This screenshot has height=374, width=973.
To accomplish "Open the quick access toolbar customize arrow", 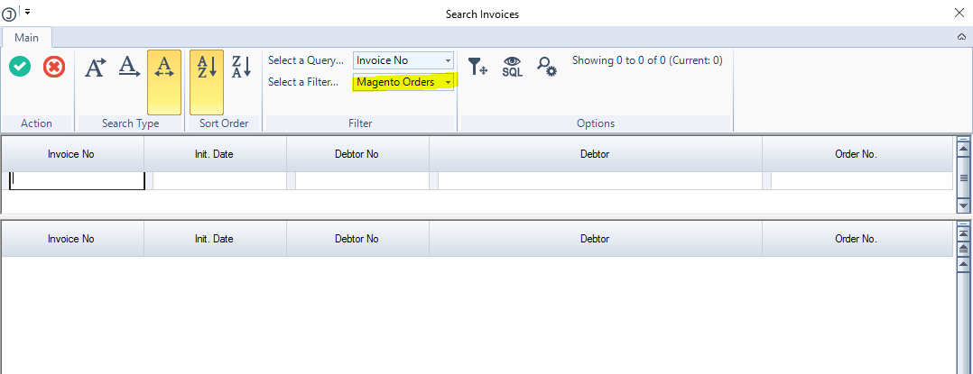I will pos(28,12).
